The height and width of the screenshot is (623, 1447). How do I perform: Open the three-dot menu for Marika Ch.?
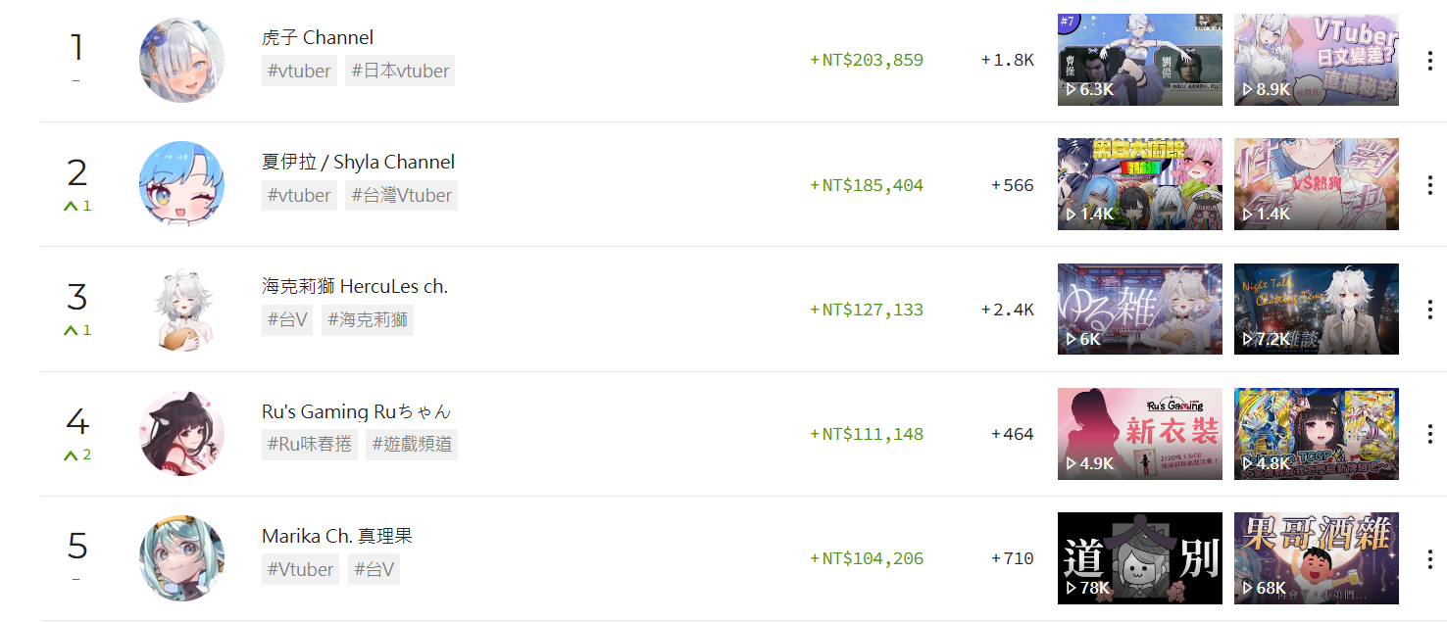(1429, 558)
